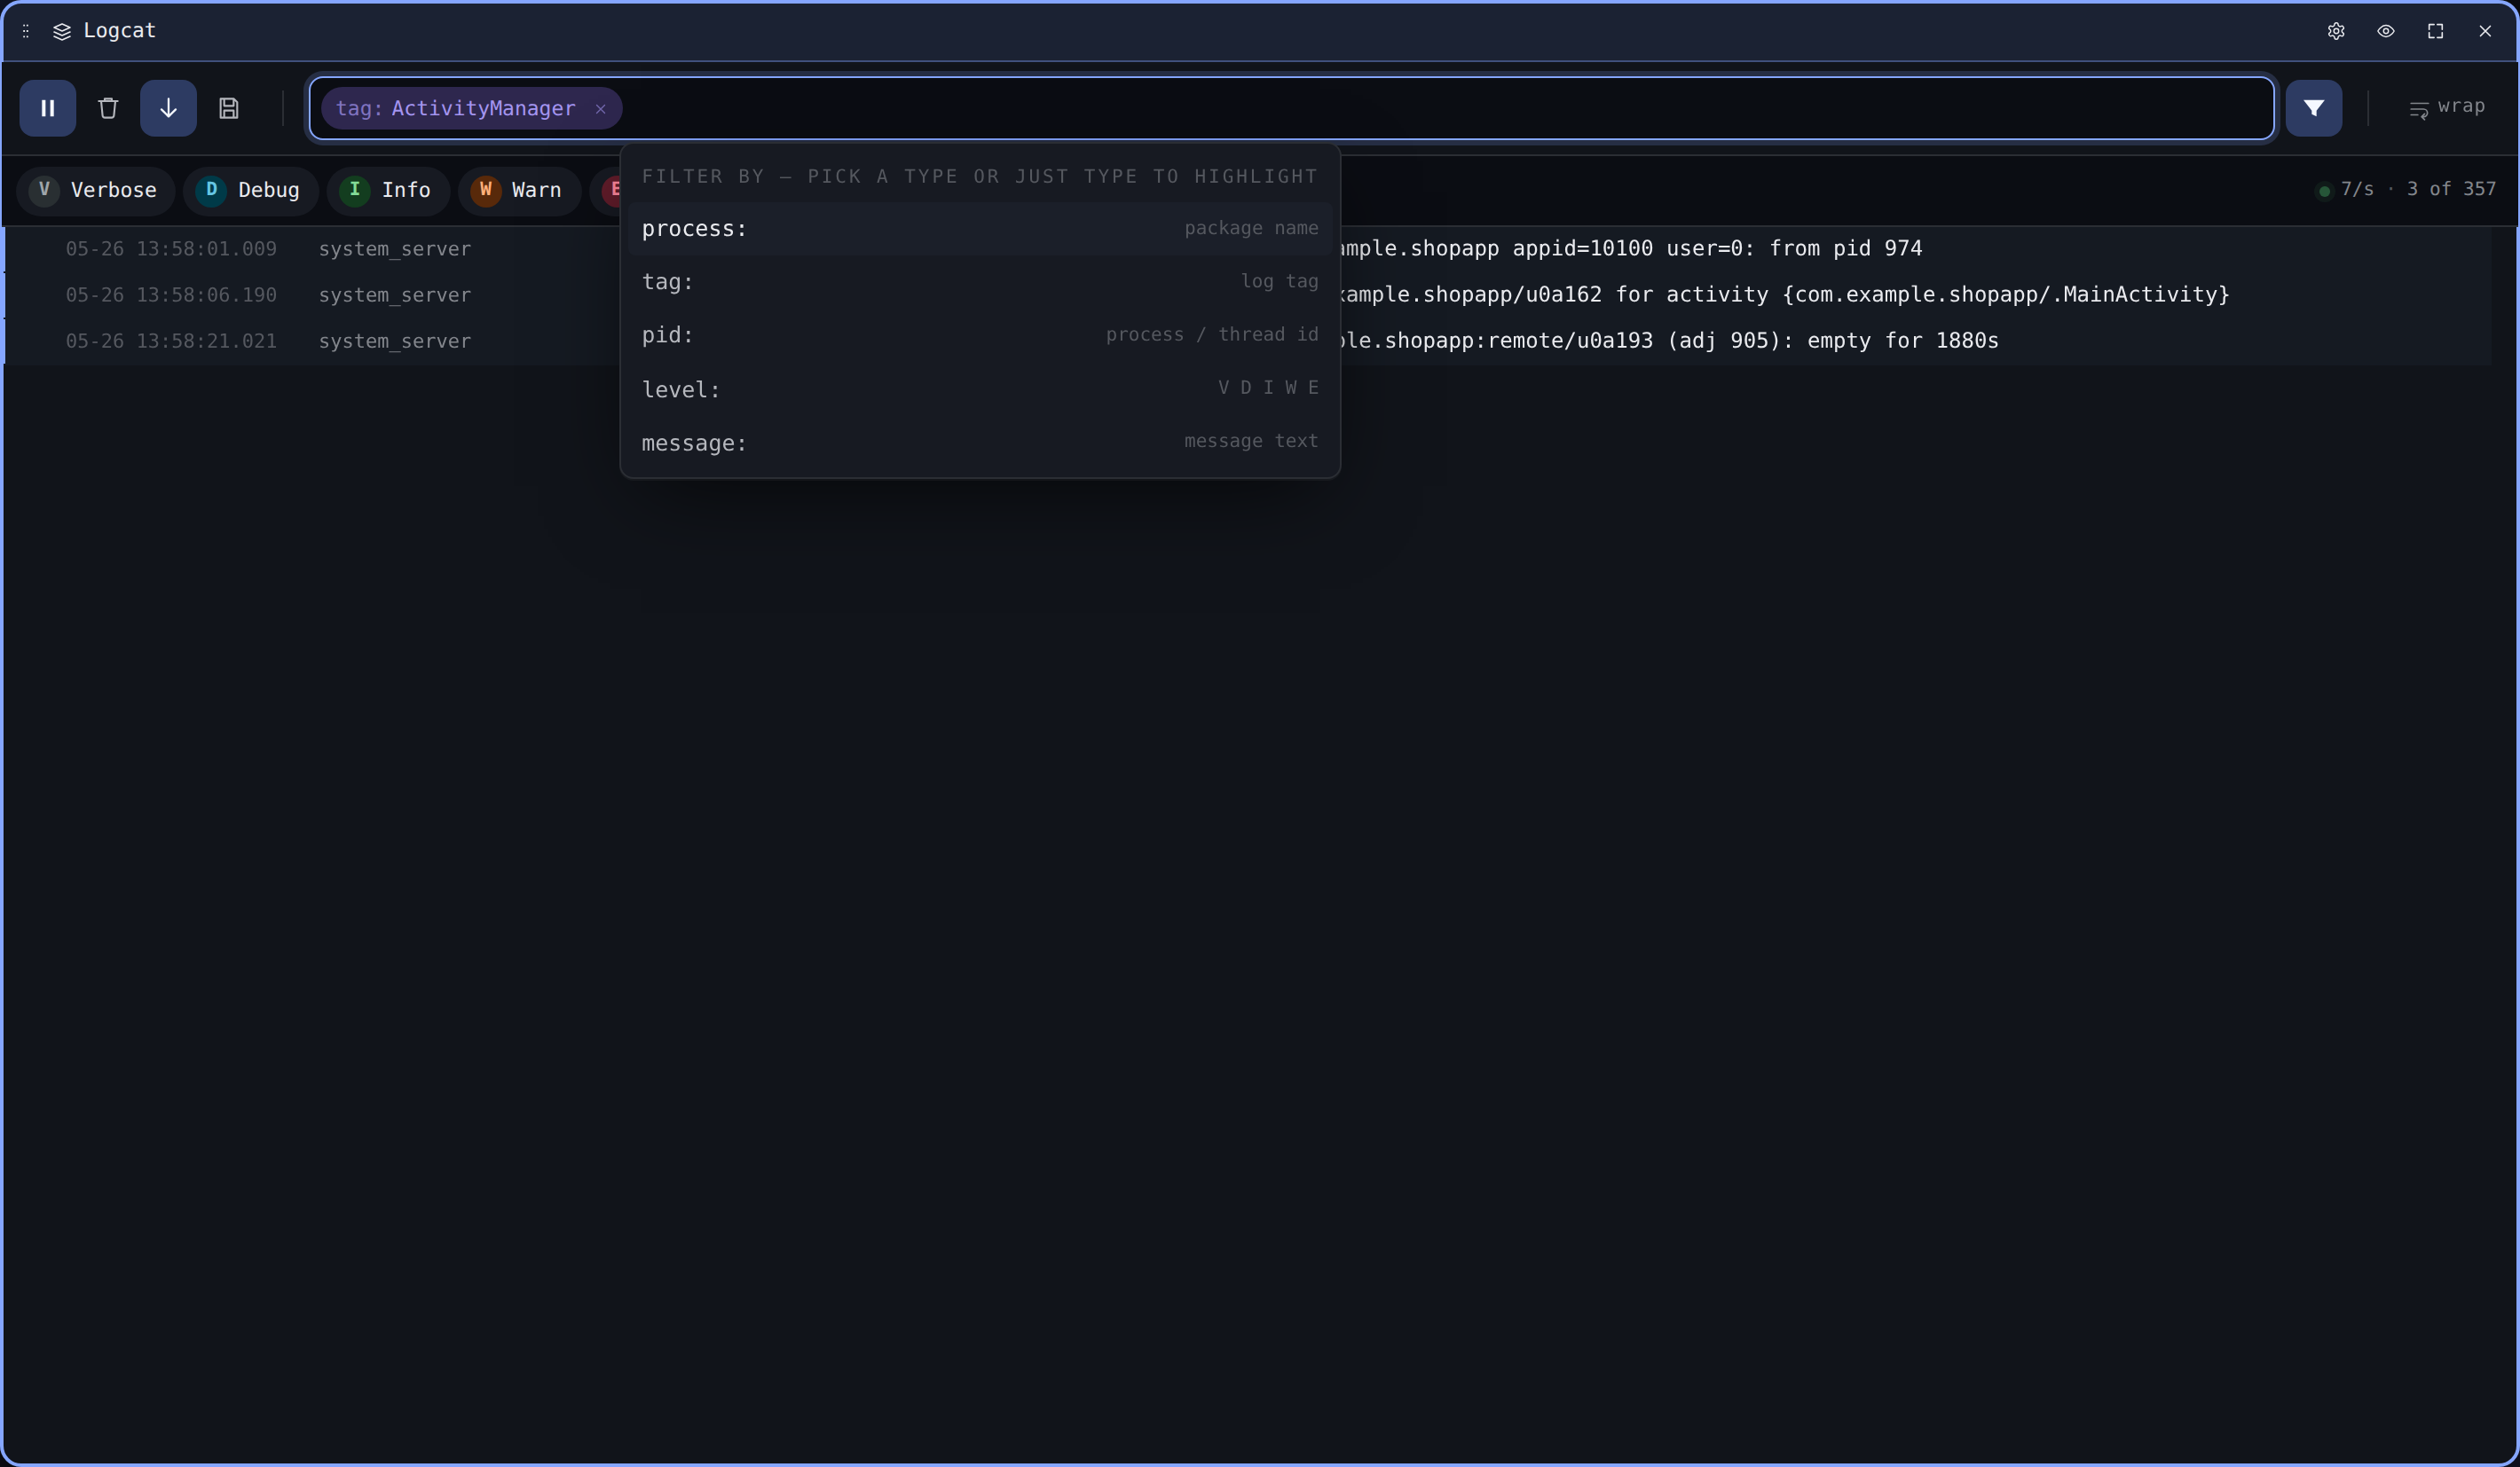The width and height of the screenshot is (2520, 1467).
Task: Toggle the Info level filter
Action: 388,190
